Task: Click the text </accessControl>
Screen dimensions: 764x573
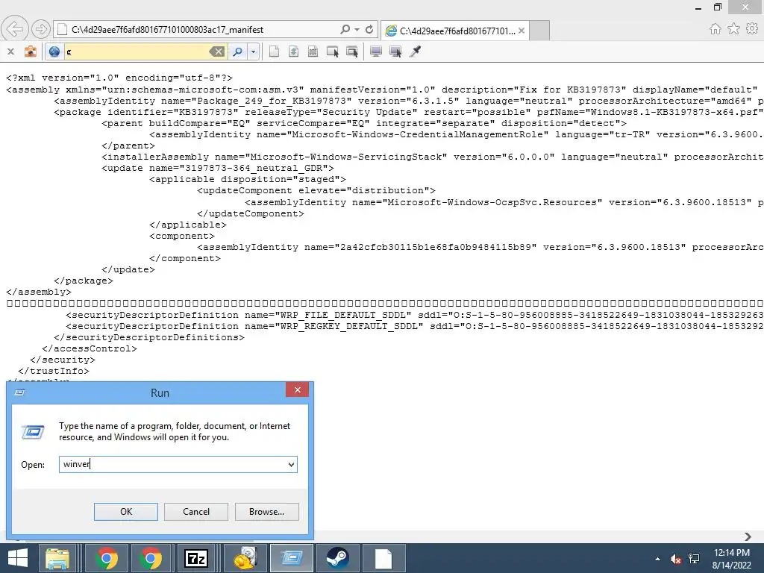Action: [x=90, y=348]
